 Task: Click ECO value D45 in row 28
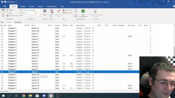coord(71,56)
